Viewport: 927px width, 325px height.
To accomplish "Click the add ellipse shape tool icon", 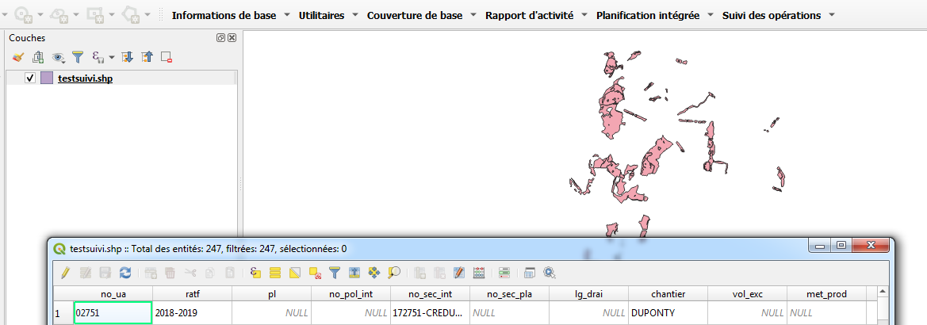I will (59, 13).
